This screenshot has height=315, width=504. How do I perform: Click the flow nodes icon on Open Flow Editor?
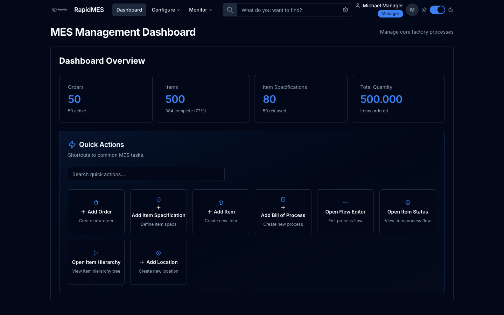pos(345,202)
